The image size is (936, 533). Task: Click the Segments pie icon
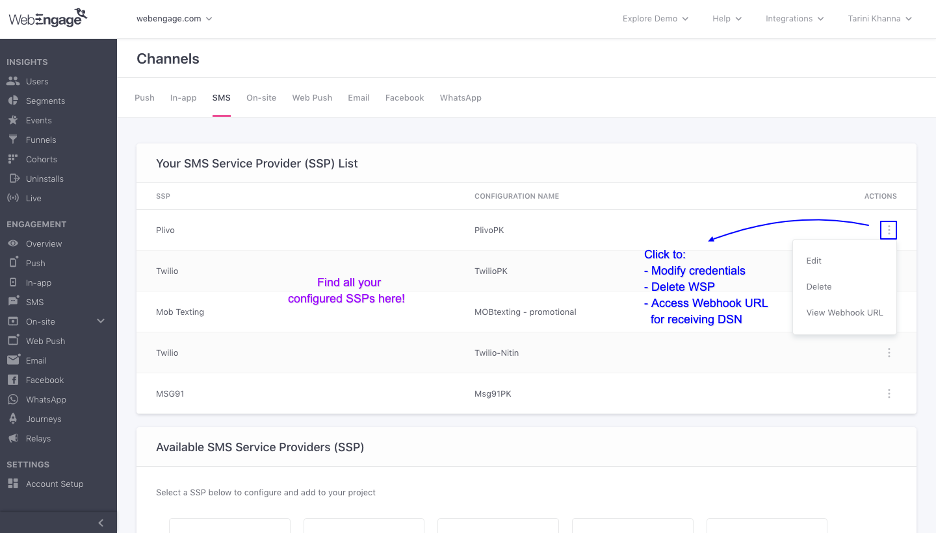click(x=13, y=101)
